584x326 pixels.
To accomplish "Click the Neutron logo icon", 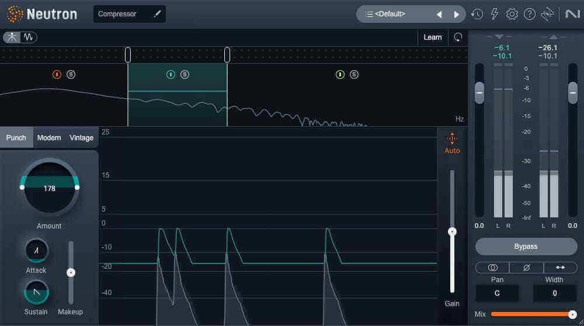I will [15, 14].
